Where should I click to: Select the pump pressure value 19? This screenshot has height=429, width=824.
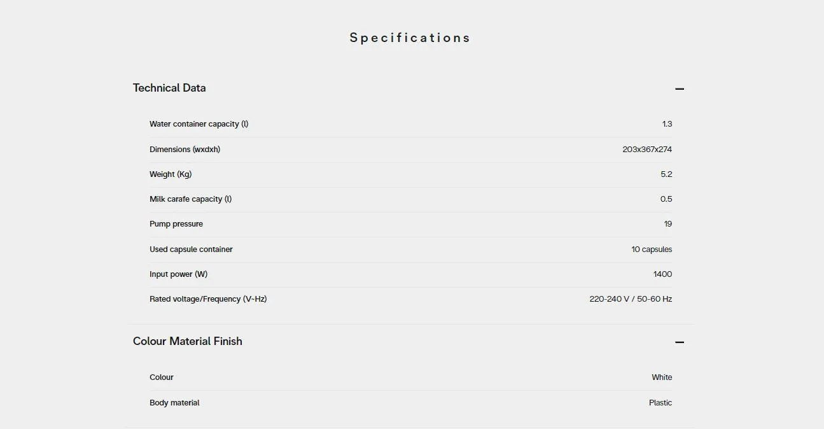tap(667, 224)
